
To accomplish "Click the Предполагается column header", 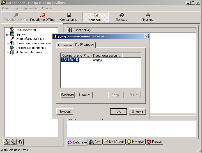I will click(x=107, y=56).
